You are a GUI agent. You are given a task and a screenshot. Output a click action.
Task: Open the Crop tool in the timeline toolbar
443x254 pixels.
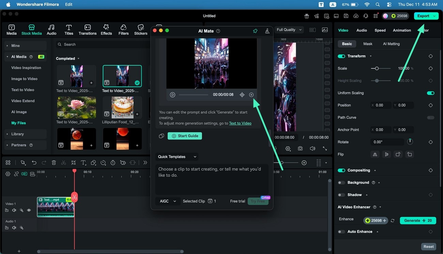[x=73, y=163]
